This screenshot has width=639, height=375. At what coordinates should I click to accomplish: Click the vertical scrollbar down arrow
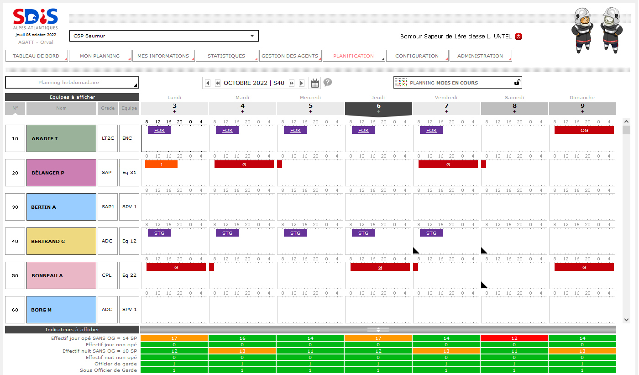[x=626, y=320]
